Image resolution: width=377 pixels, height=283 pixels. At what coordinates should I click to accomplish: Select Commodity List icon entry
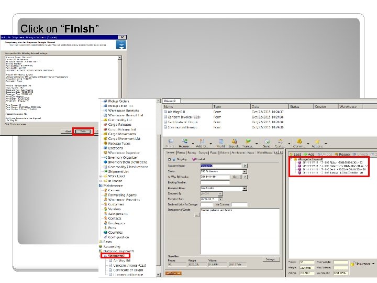pos(118,120)
